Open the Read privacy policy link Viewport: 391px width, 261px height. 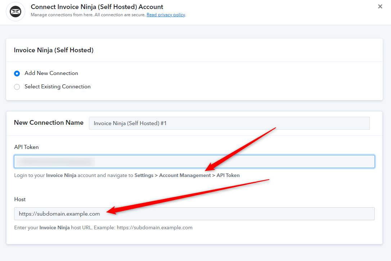tap(166, 15)
